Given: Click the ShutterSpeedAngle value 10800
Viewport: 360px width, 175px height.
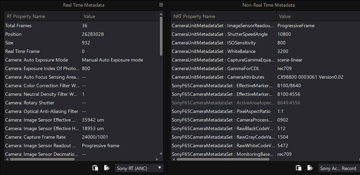Looking at the screenshot, I should pos(284,34).
